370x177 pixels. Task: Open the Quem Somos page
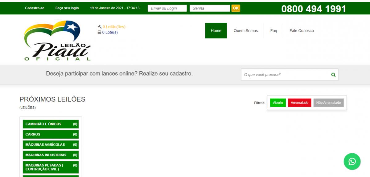pyautogui.click(x=246, y=31)
